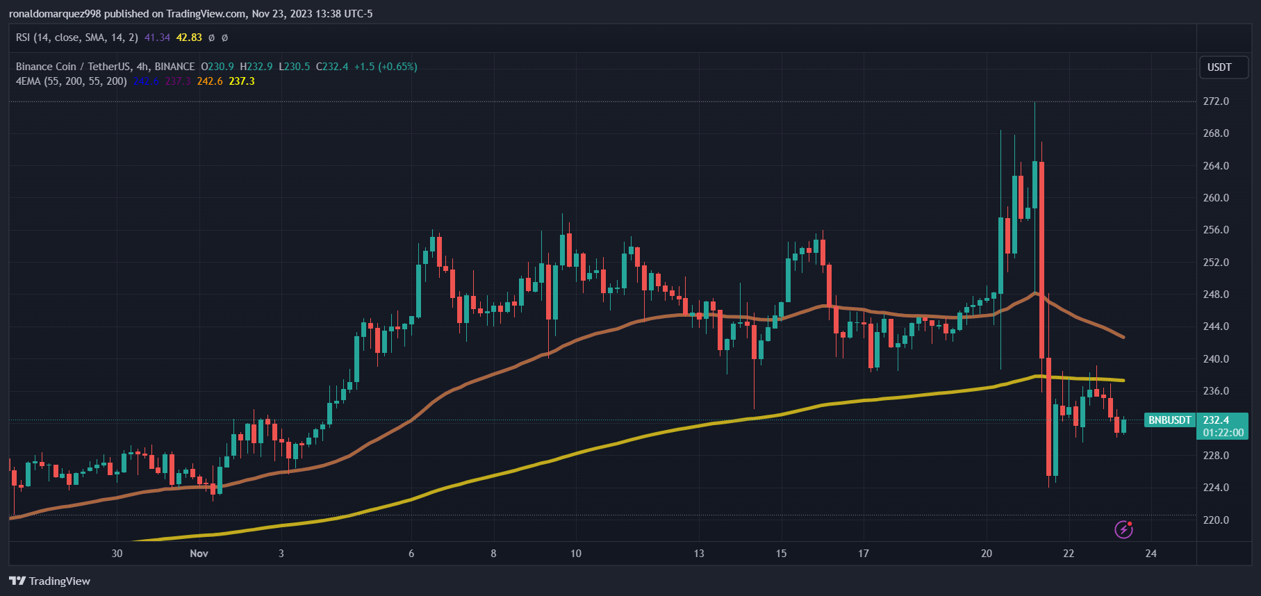Click the 20 date on time axis

point(987,554)
